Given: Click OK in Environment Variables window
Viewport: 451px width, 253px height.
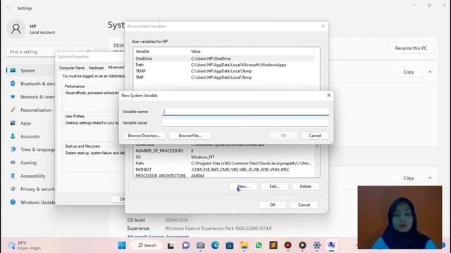Looking at the screenshot, I should 273,205.
